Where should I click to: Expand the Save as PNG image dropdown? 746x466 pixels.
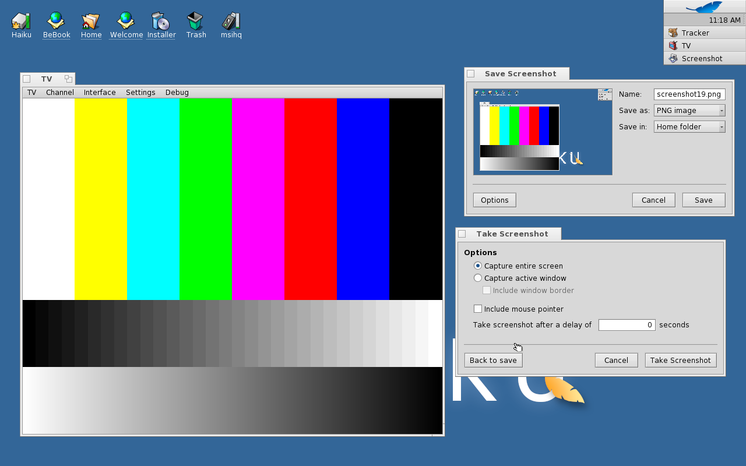[689, 111]
